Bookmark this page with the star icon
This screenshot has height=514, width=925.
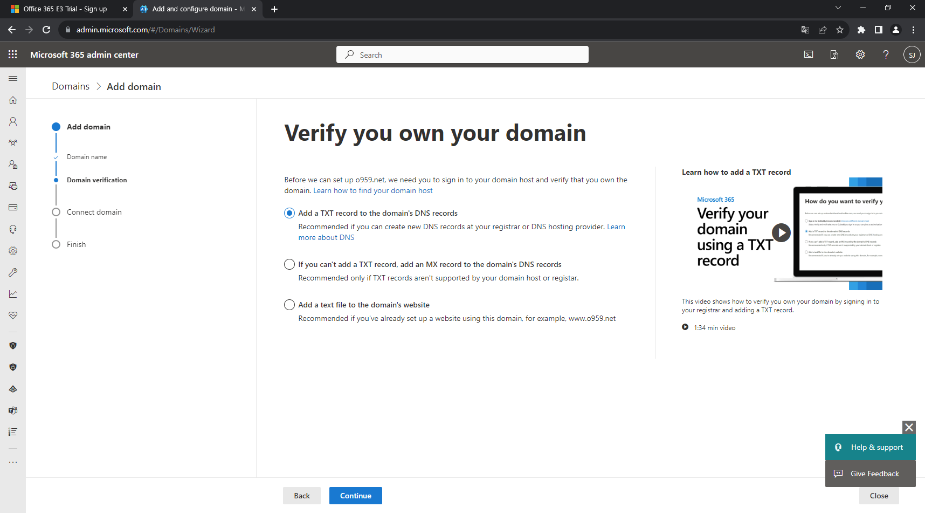(x=840, y=30)
